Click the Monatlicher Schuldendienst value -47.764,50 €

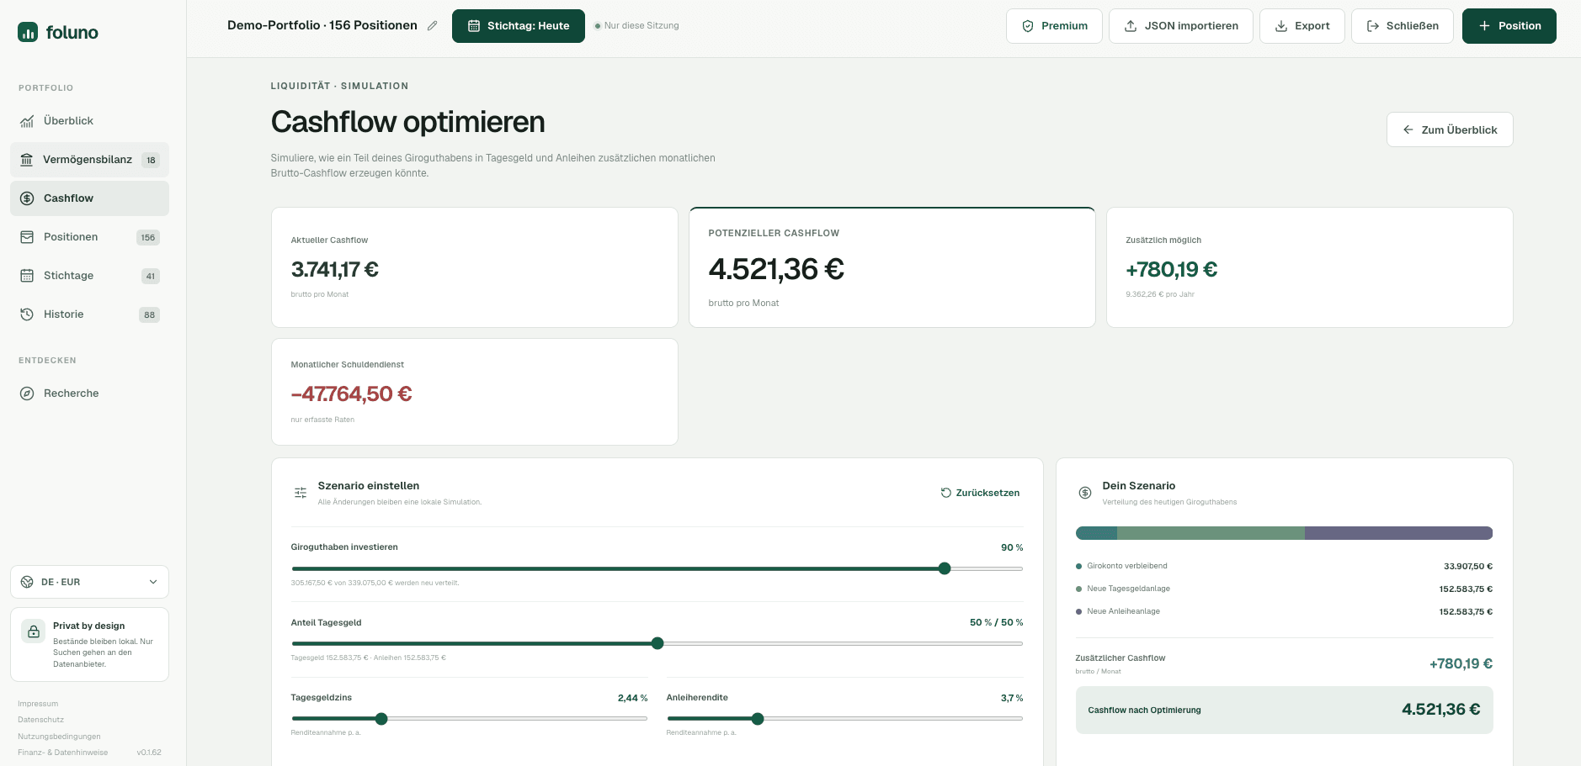351,394
